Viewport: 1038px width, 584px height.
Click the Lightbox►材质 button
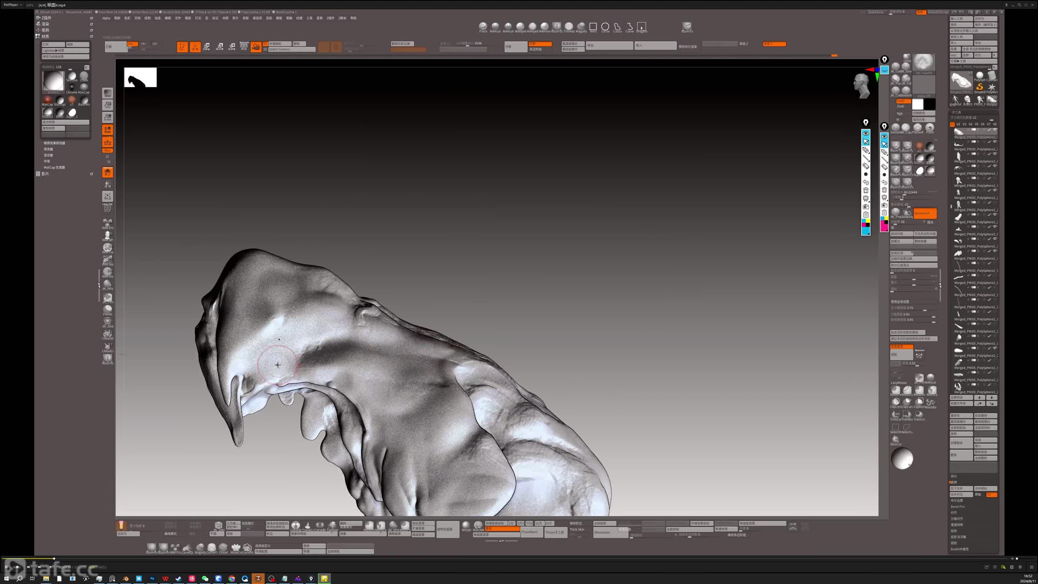tap(65, 51)
